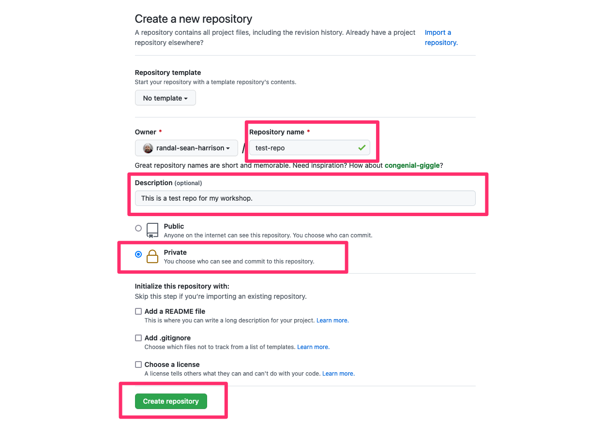Click the owner avatar image

click(148, 148)
